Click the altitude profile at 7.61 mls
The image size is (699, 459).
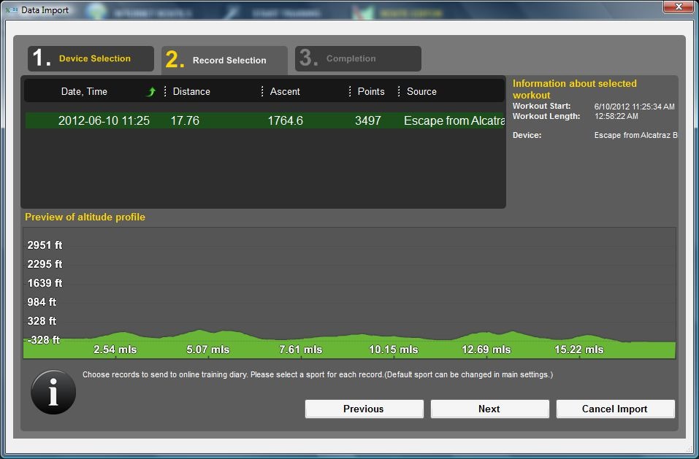pyautogui.click(x=301, y=350)
